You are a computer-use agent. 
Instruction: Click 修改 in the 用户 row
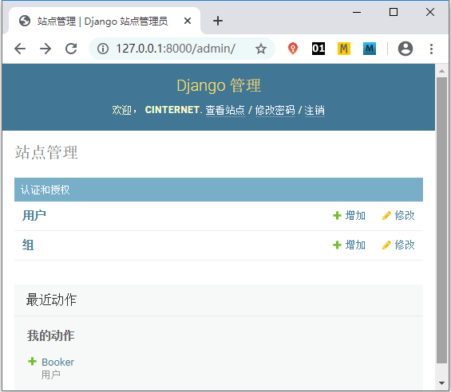[398, 215]
